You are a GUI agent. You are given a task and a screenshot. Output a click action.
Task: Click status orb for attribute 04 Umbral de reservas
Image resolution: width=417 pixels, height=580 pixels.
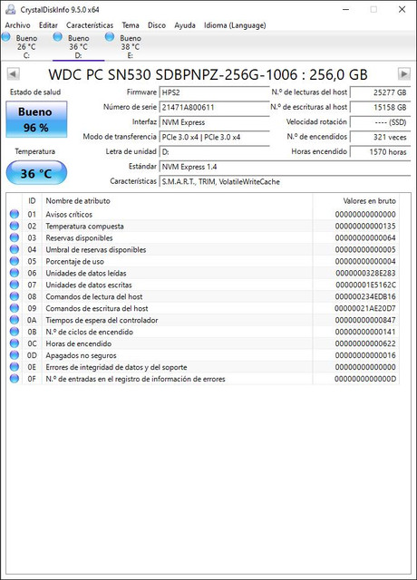pyautogui.click(x=15, y=249)
